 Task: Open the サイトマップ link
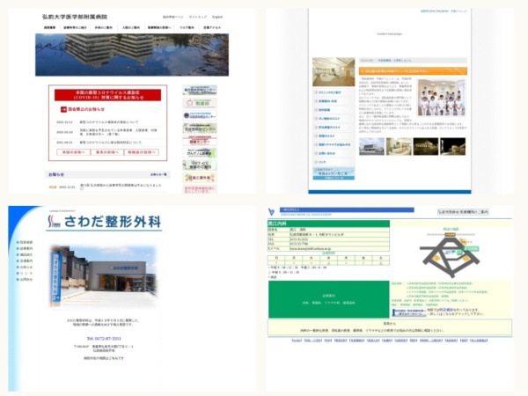[194, 17]
